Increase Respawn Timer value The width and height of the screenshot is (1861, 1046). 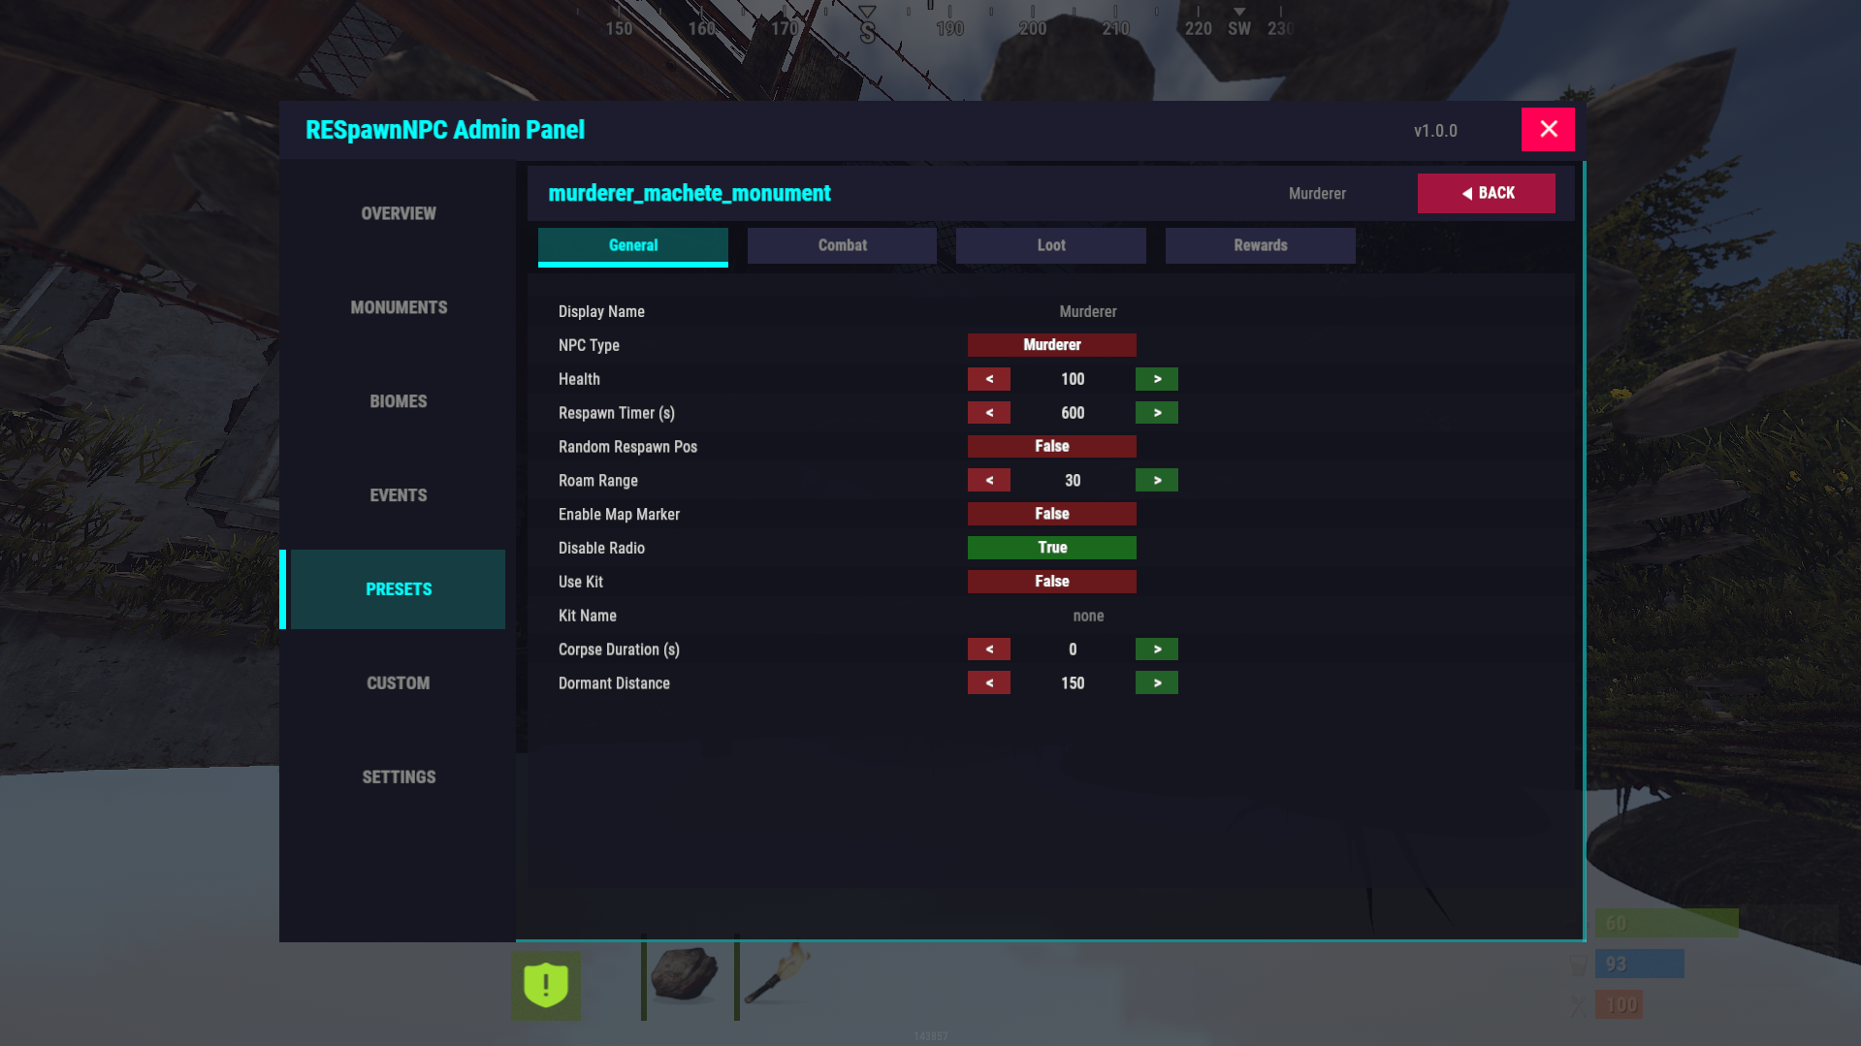1156,413
